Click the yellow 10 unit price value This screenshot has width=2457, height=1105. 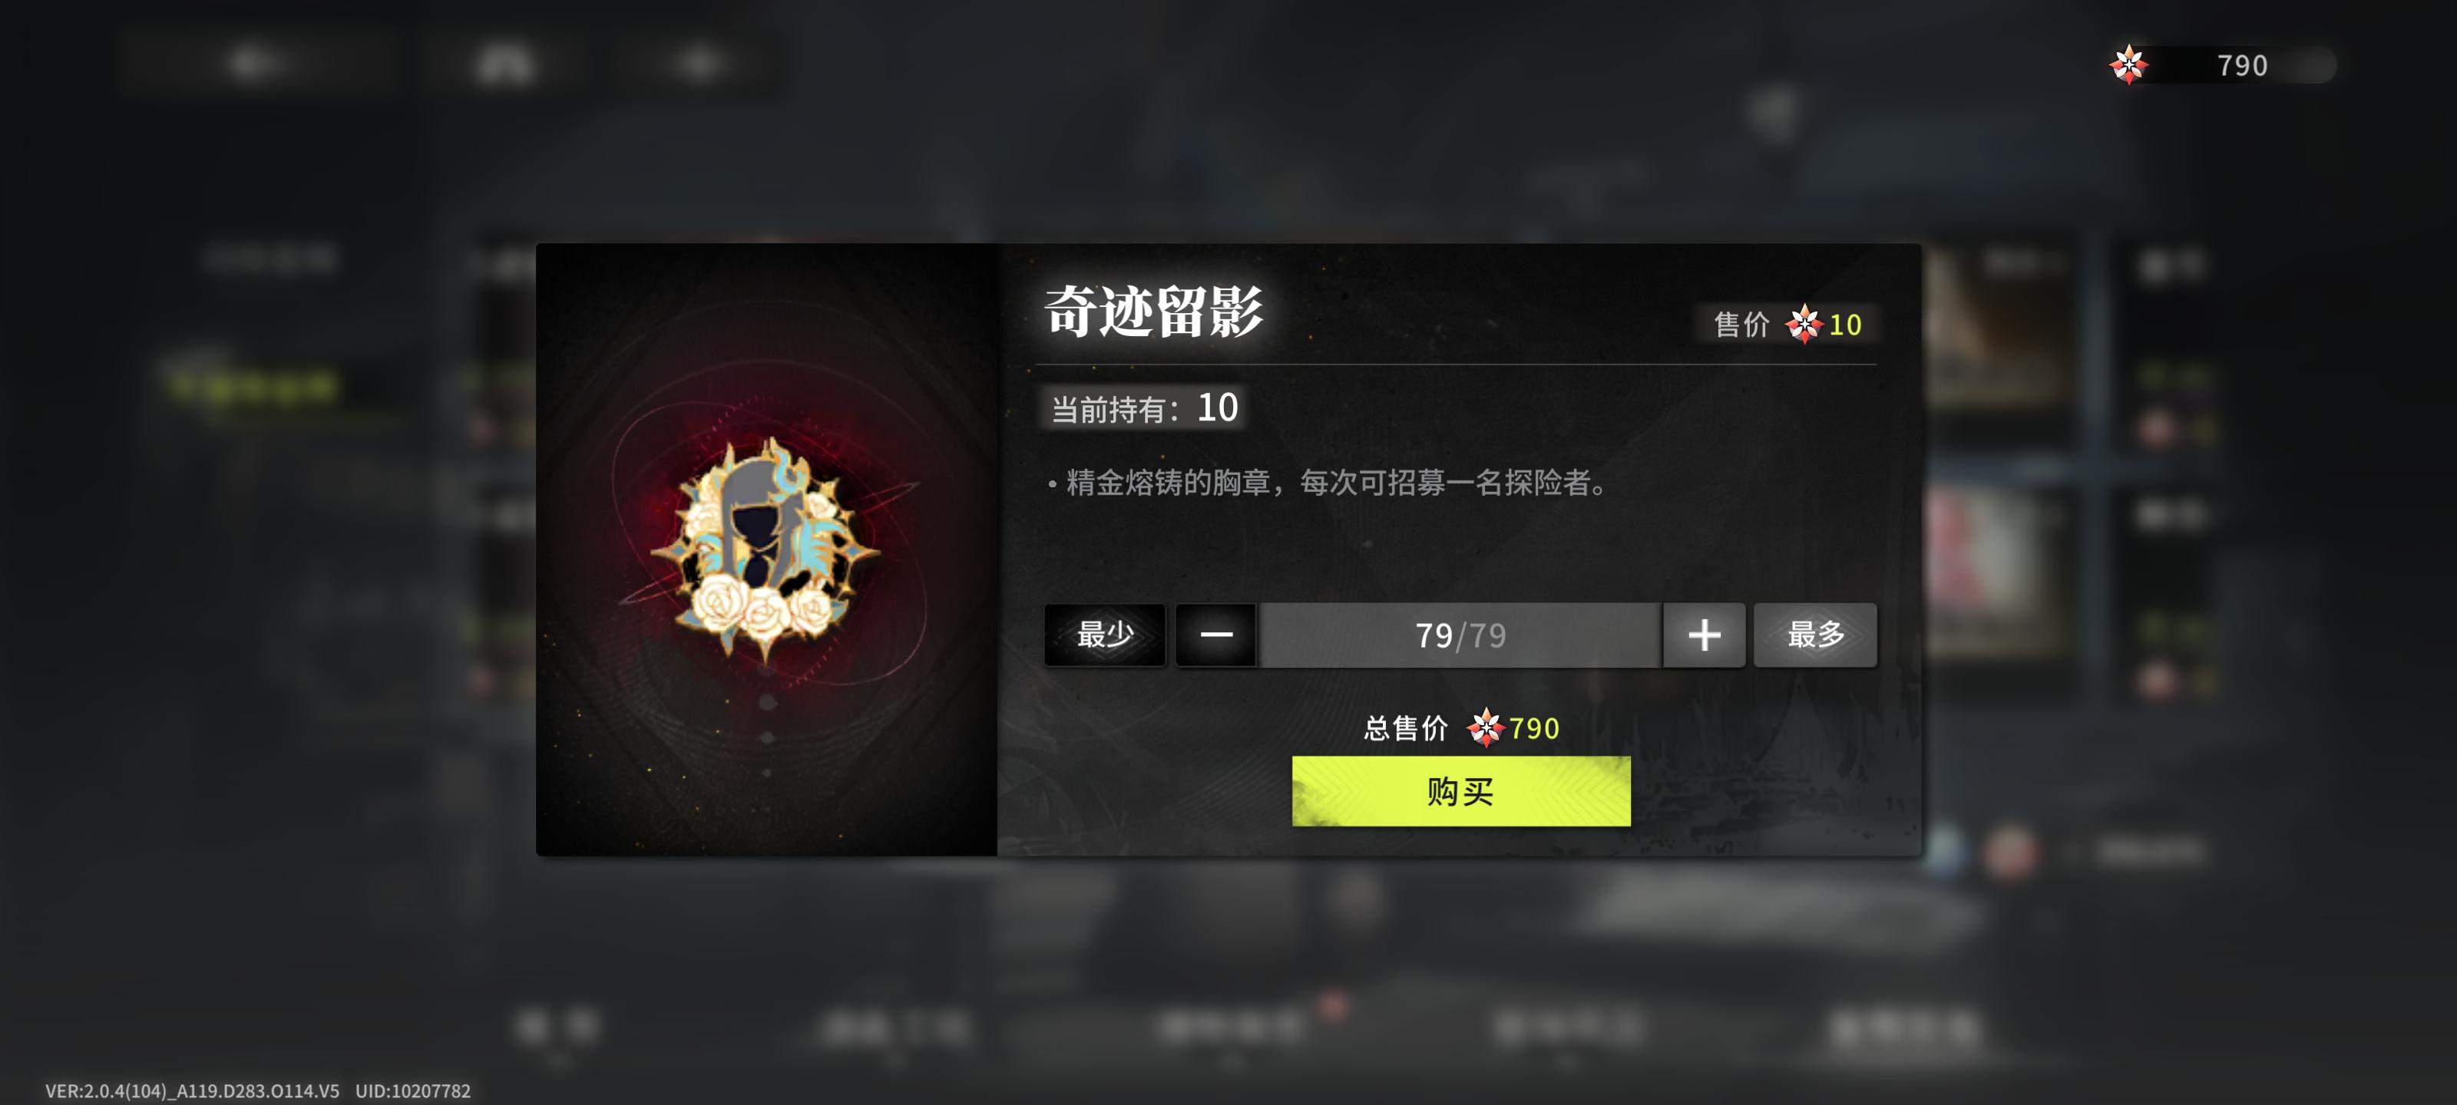[x=1844, y=325]
